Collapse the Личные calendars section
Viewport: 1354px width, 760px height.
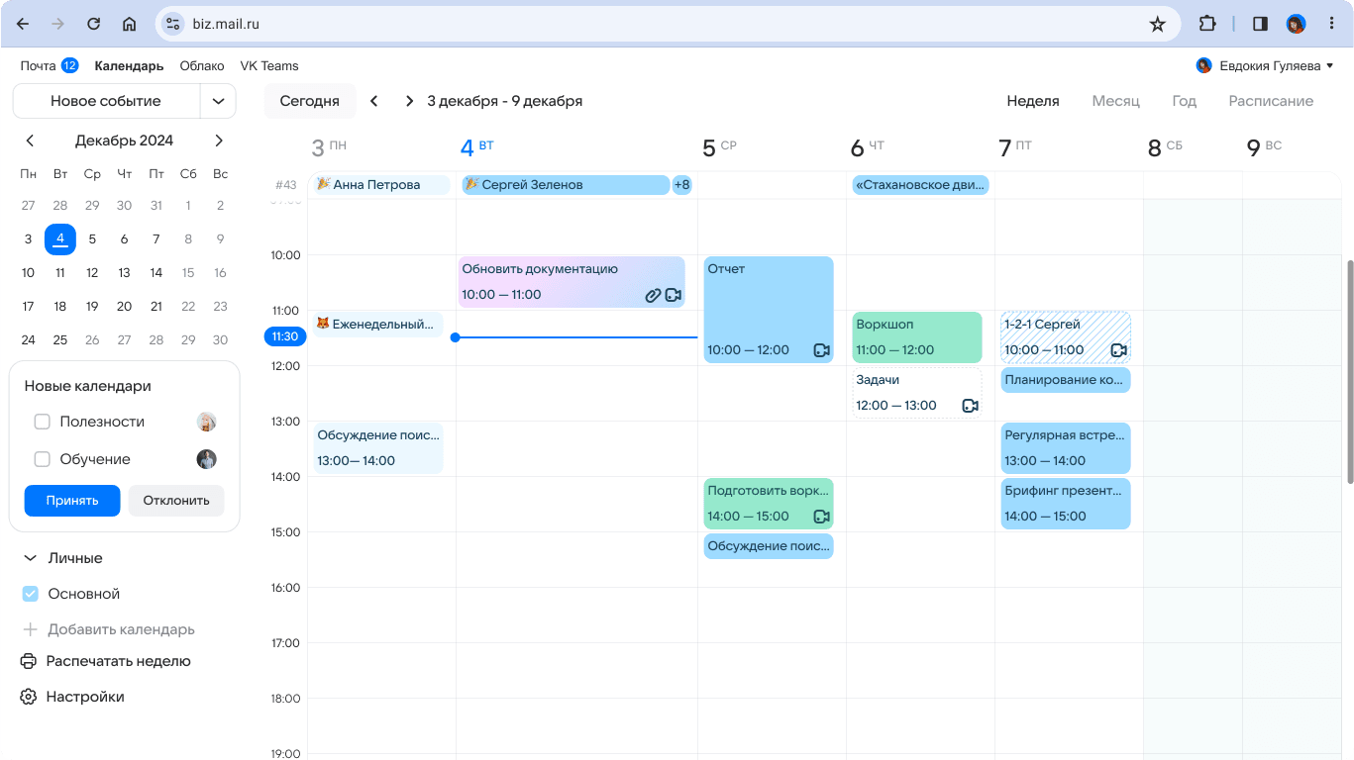click(x=30, y=558)
